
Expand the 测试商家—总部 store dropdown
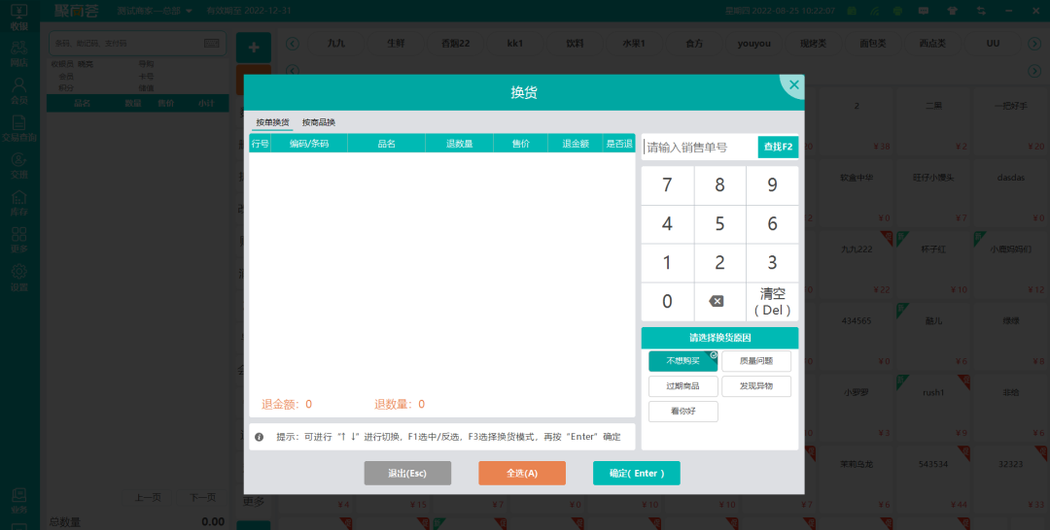[154, 11]
